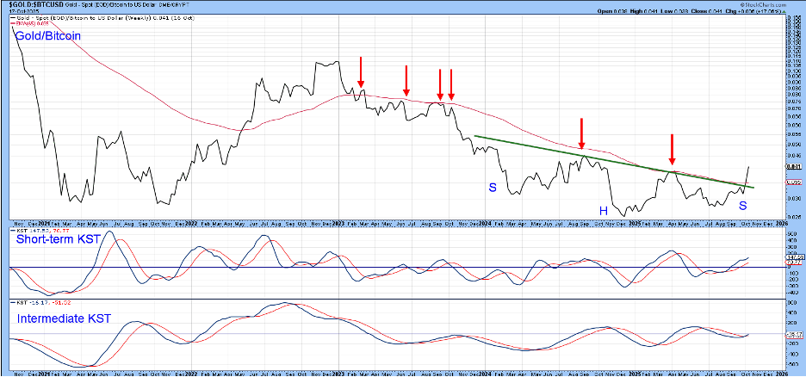Click the first red arrow near Feb 2023

point(361,71)
